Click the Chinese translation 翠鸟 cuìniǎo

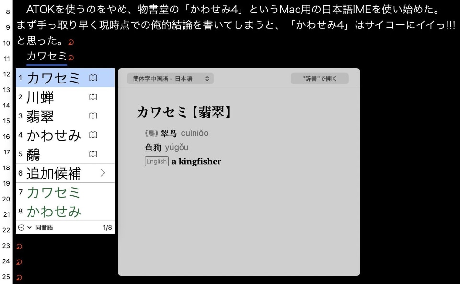(x=184, y=133)
